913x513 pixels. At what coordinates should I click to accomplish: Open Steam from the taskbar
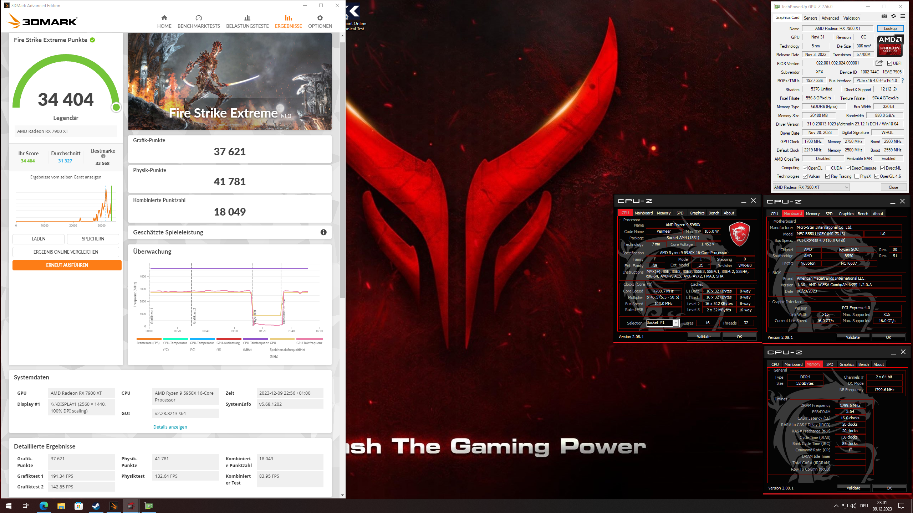96,506
